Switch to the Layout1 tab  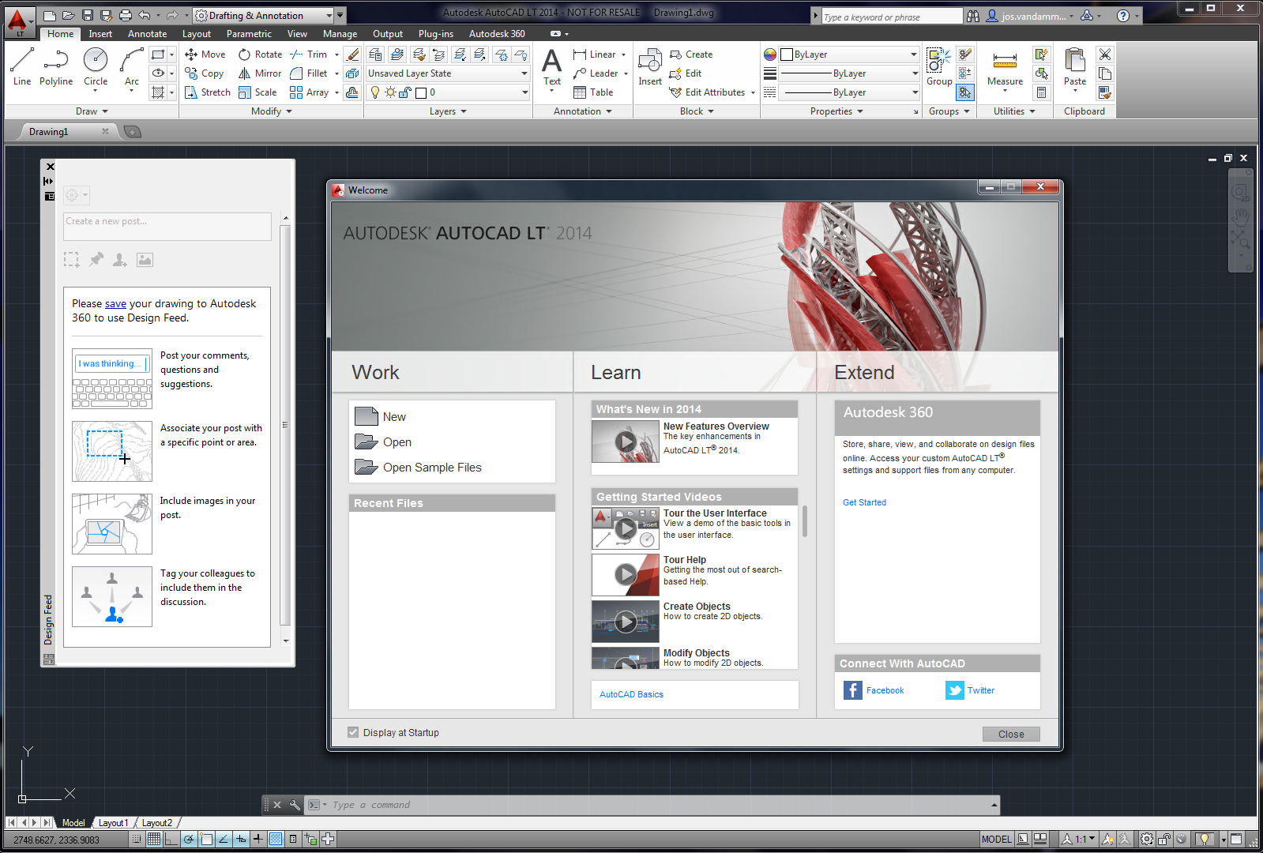[x=113, y=823]
